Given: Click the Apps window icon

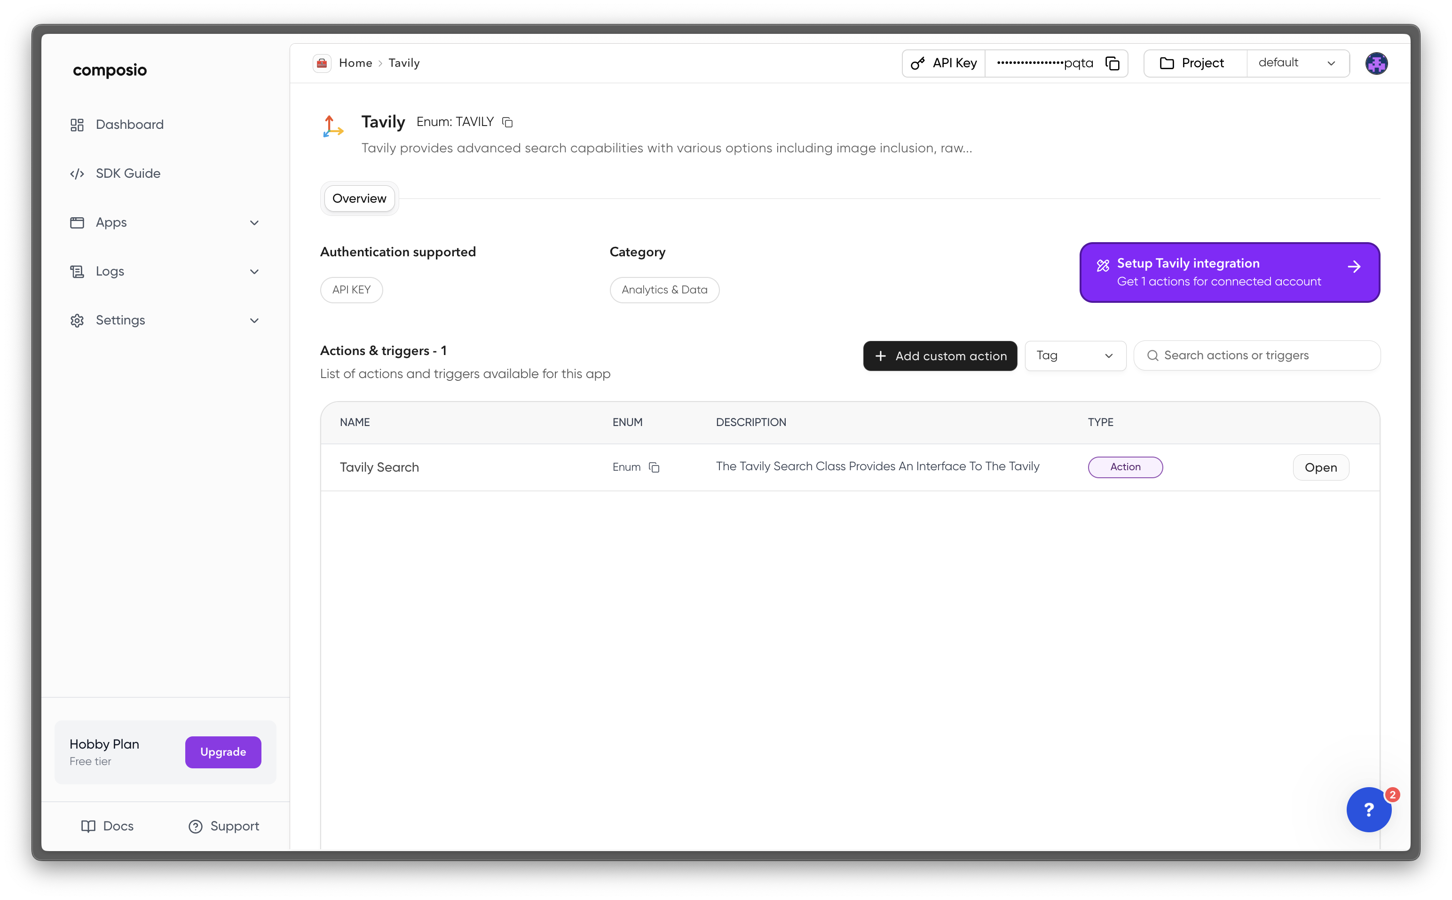Looking at the screenshot, I should tap(77, 222).
